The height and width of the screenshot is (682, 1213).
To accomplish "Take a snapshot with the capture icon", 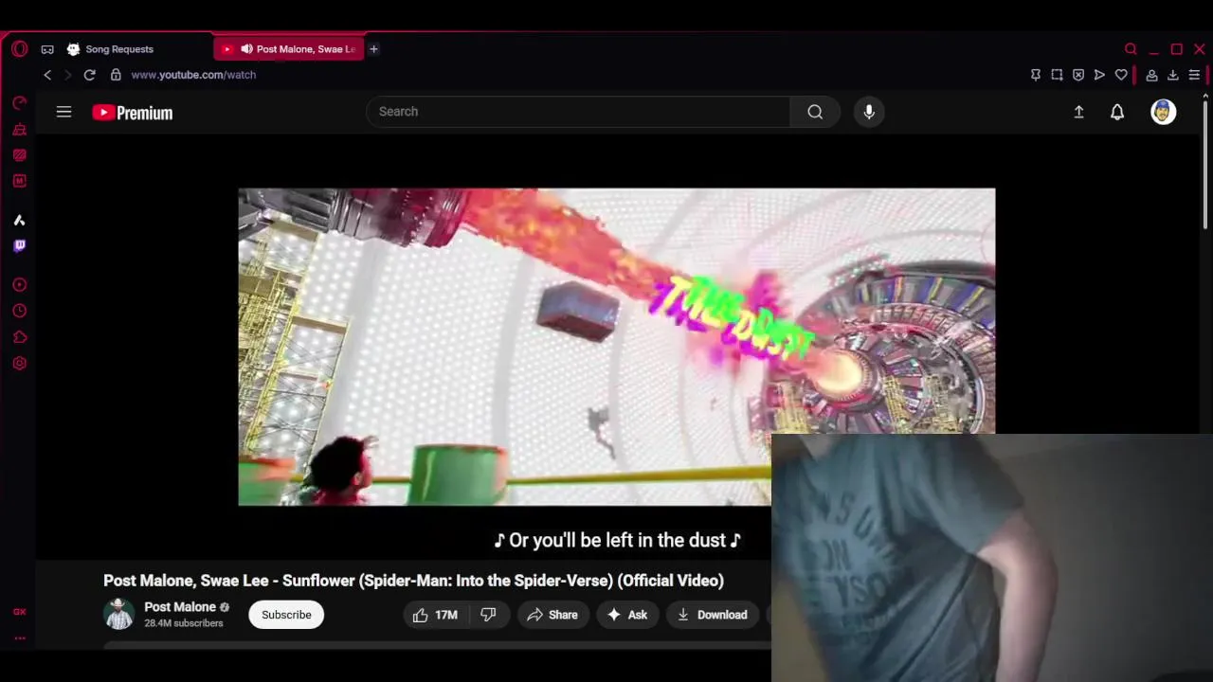I will pyautogui.click(x=1057, y=75).
